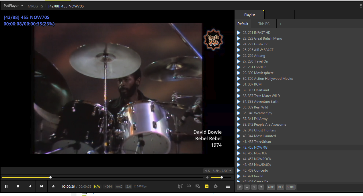Click the playlist search input field
This screenshot has height=196, width=363.
pos(330,187)
